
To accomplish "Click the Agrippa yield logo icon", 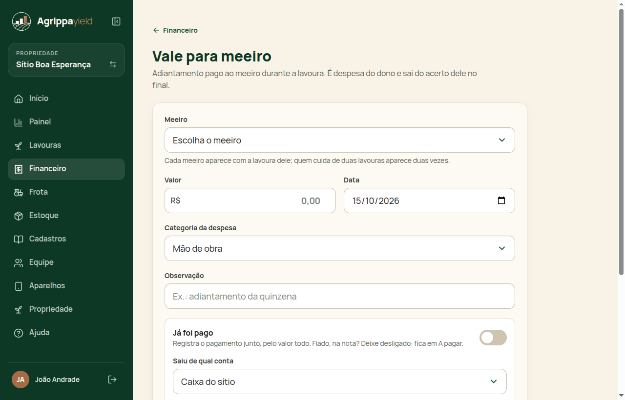I will tap(21, 21).
